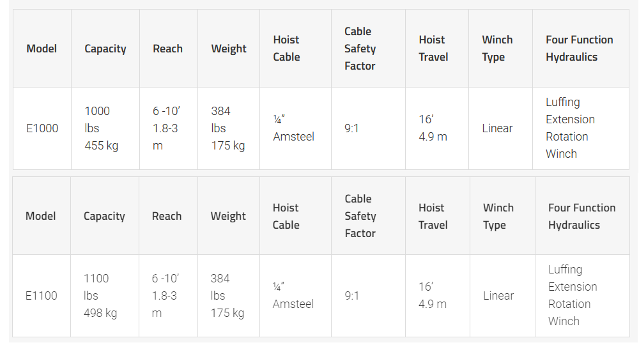Click the E1000 model cell
Image resolution: width=639 pixels, height=345 pixels.
42,128
